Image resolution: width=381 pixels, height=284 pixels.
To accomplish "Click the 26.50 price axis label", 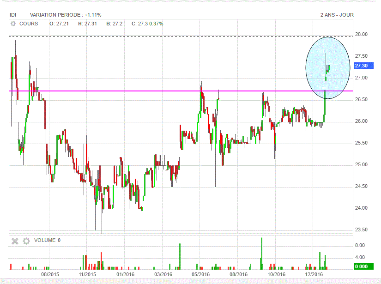I will point(361,99).
